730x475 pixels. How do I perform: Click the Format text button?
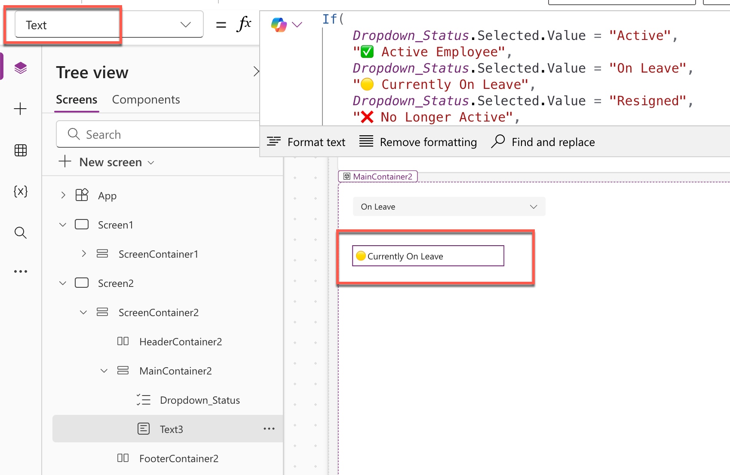pyautogui.click(x=306, y=142)
